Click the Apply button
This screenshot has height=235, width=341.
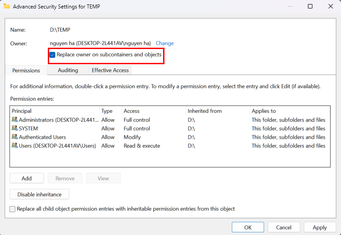[320, 227]
